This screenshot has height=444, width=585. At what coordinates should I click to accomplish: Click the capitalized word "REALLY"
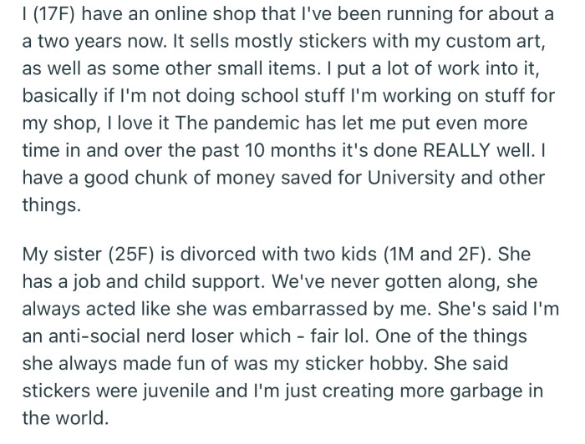click(x=457, y=150)
